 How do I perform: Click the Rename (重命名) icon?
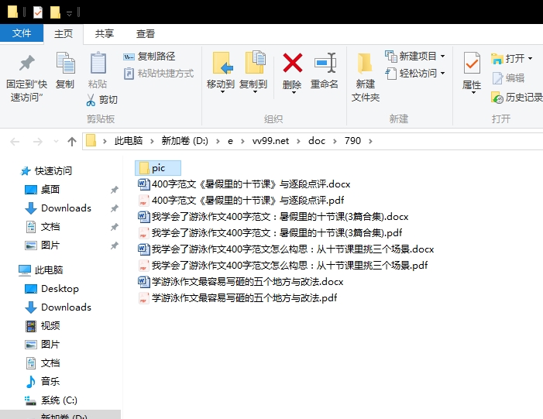[325, 64]
